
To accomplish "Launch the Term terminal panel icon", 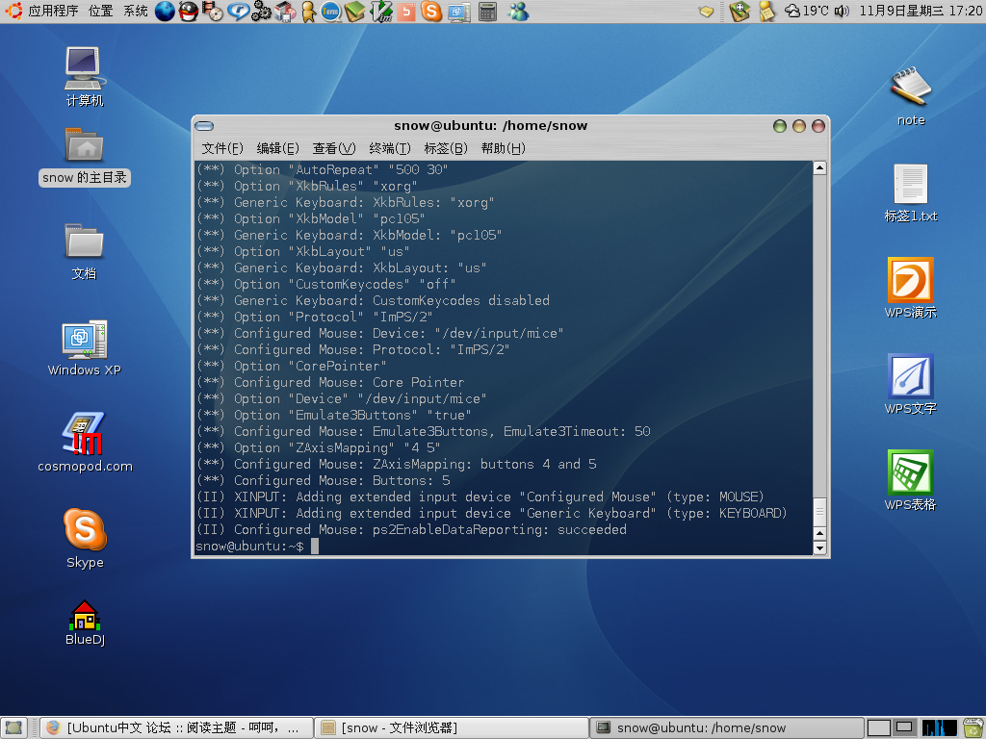I will point(331,11).
